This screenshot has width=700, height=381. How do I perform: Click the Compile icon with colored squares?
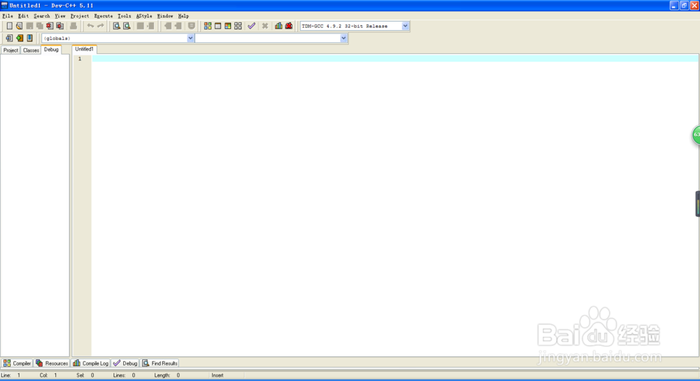208,26
